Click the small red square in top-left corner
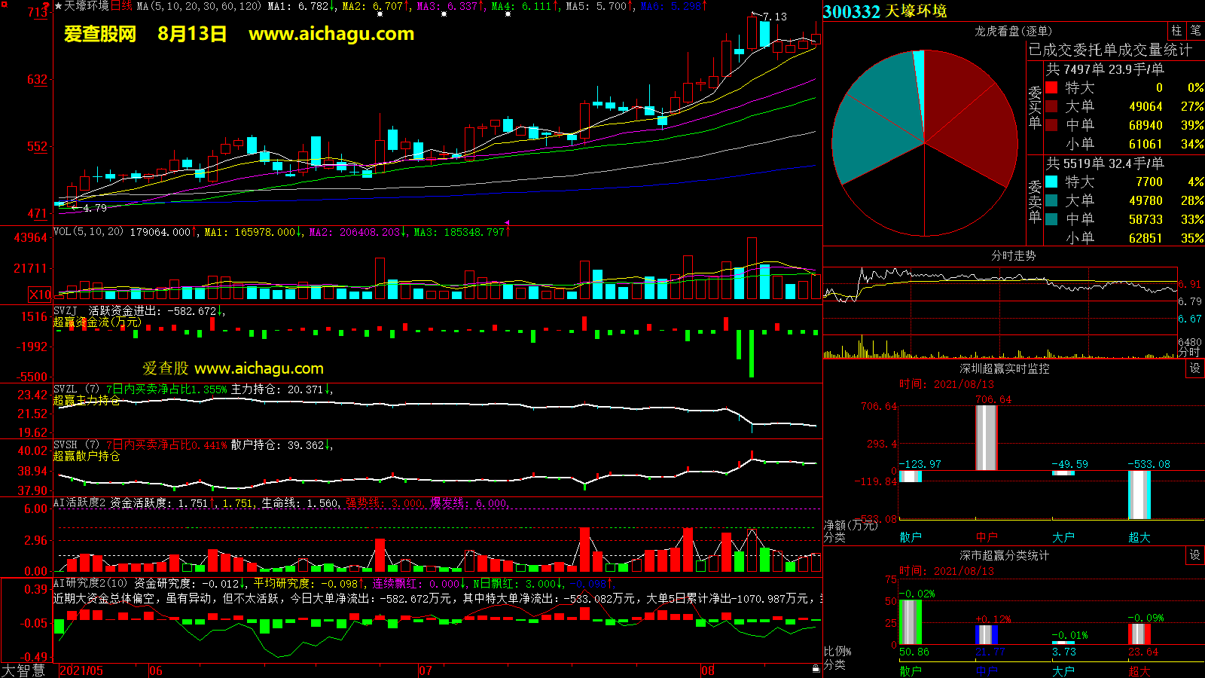The height and width of the screenshot is (678, 1205). (3, 3)
